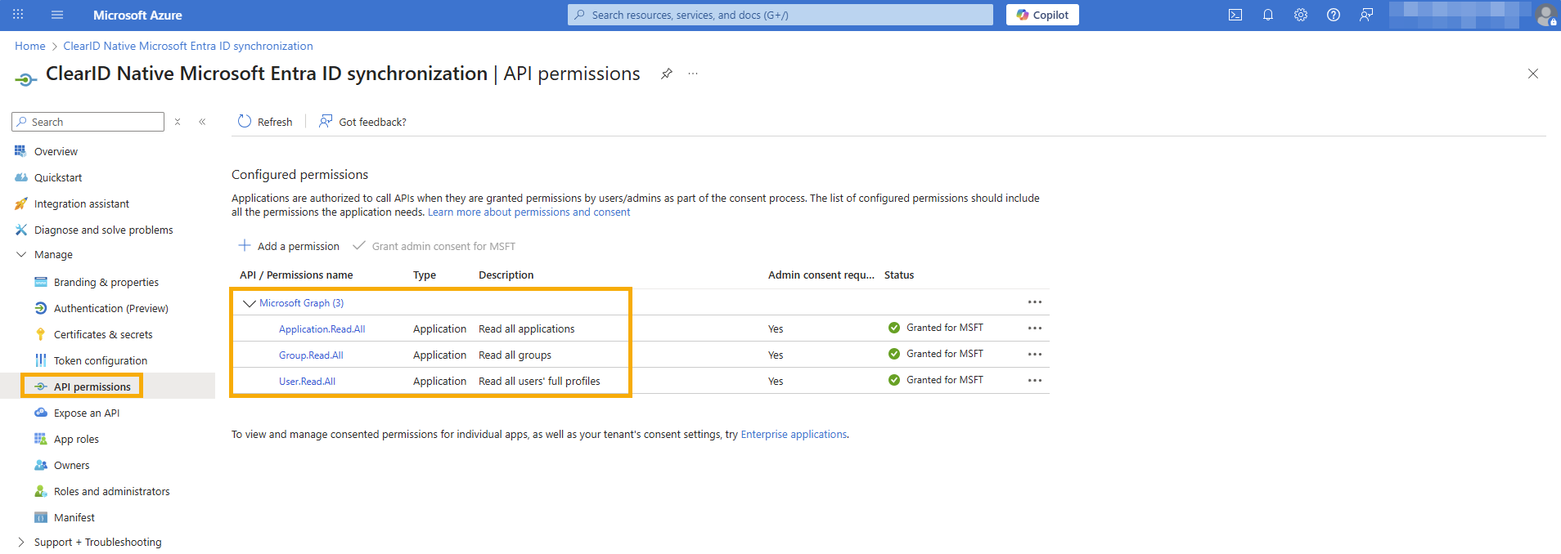Image resolution: width=1561 pixels, height=554 pixels.
Task: Click the API / Permissions name column header
Action: pos(296,275)
